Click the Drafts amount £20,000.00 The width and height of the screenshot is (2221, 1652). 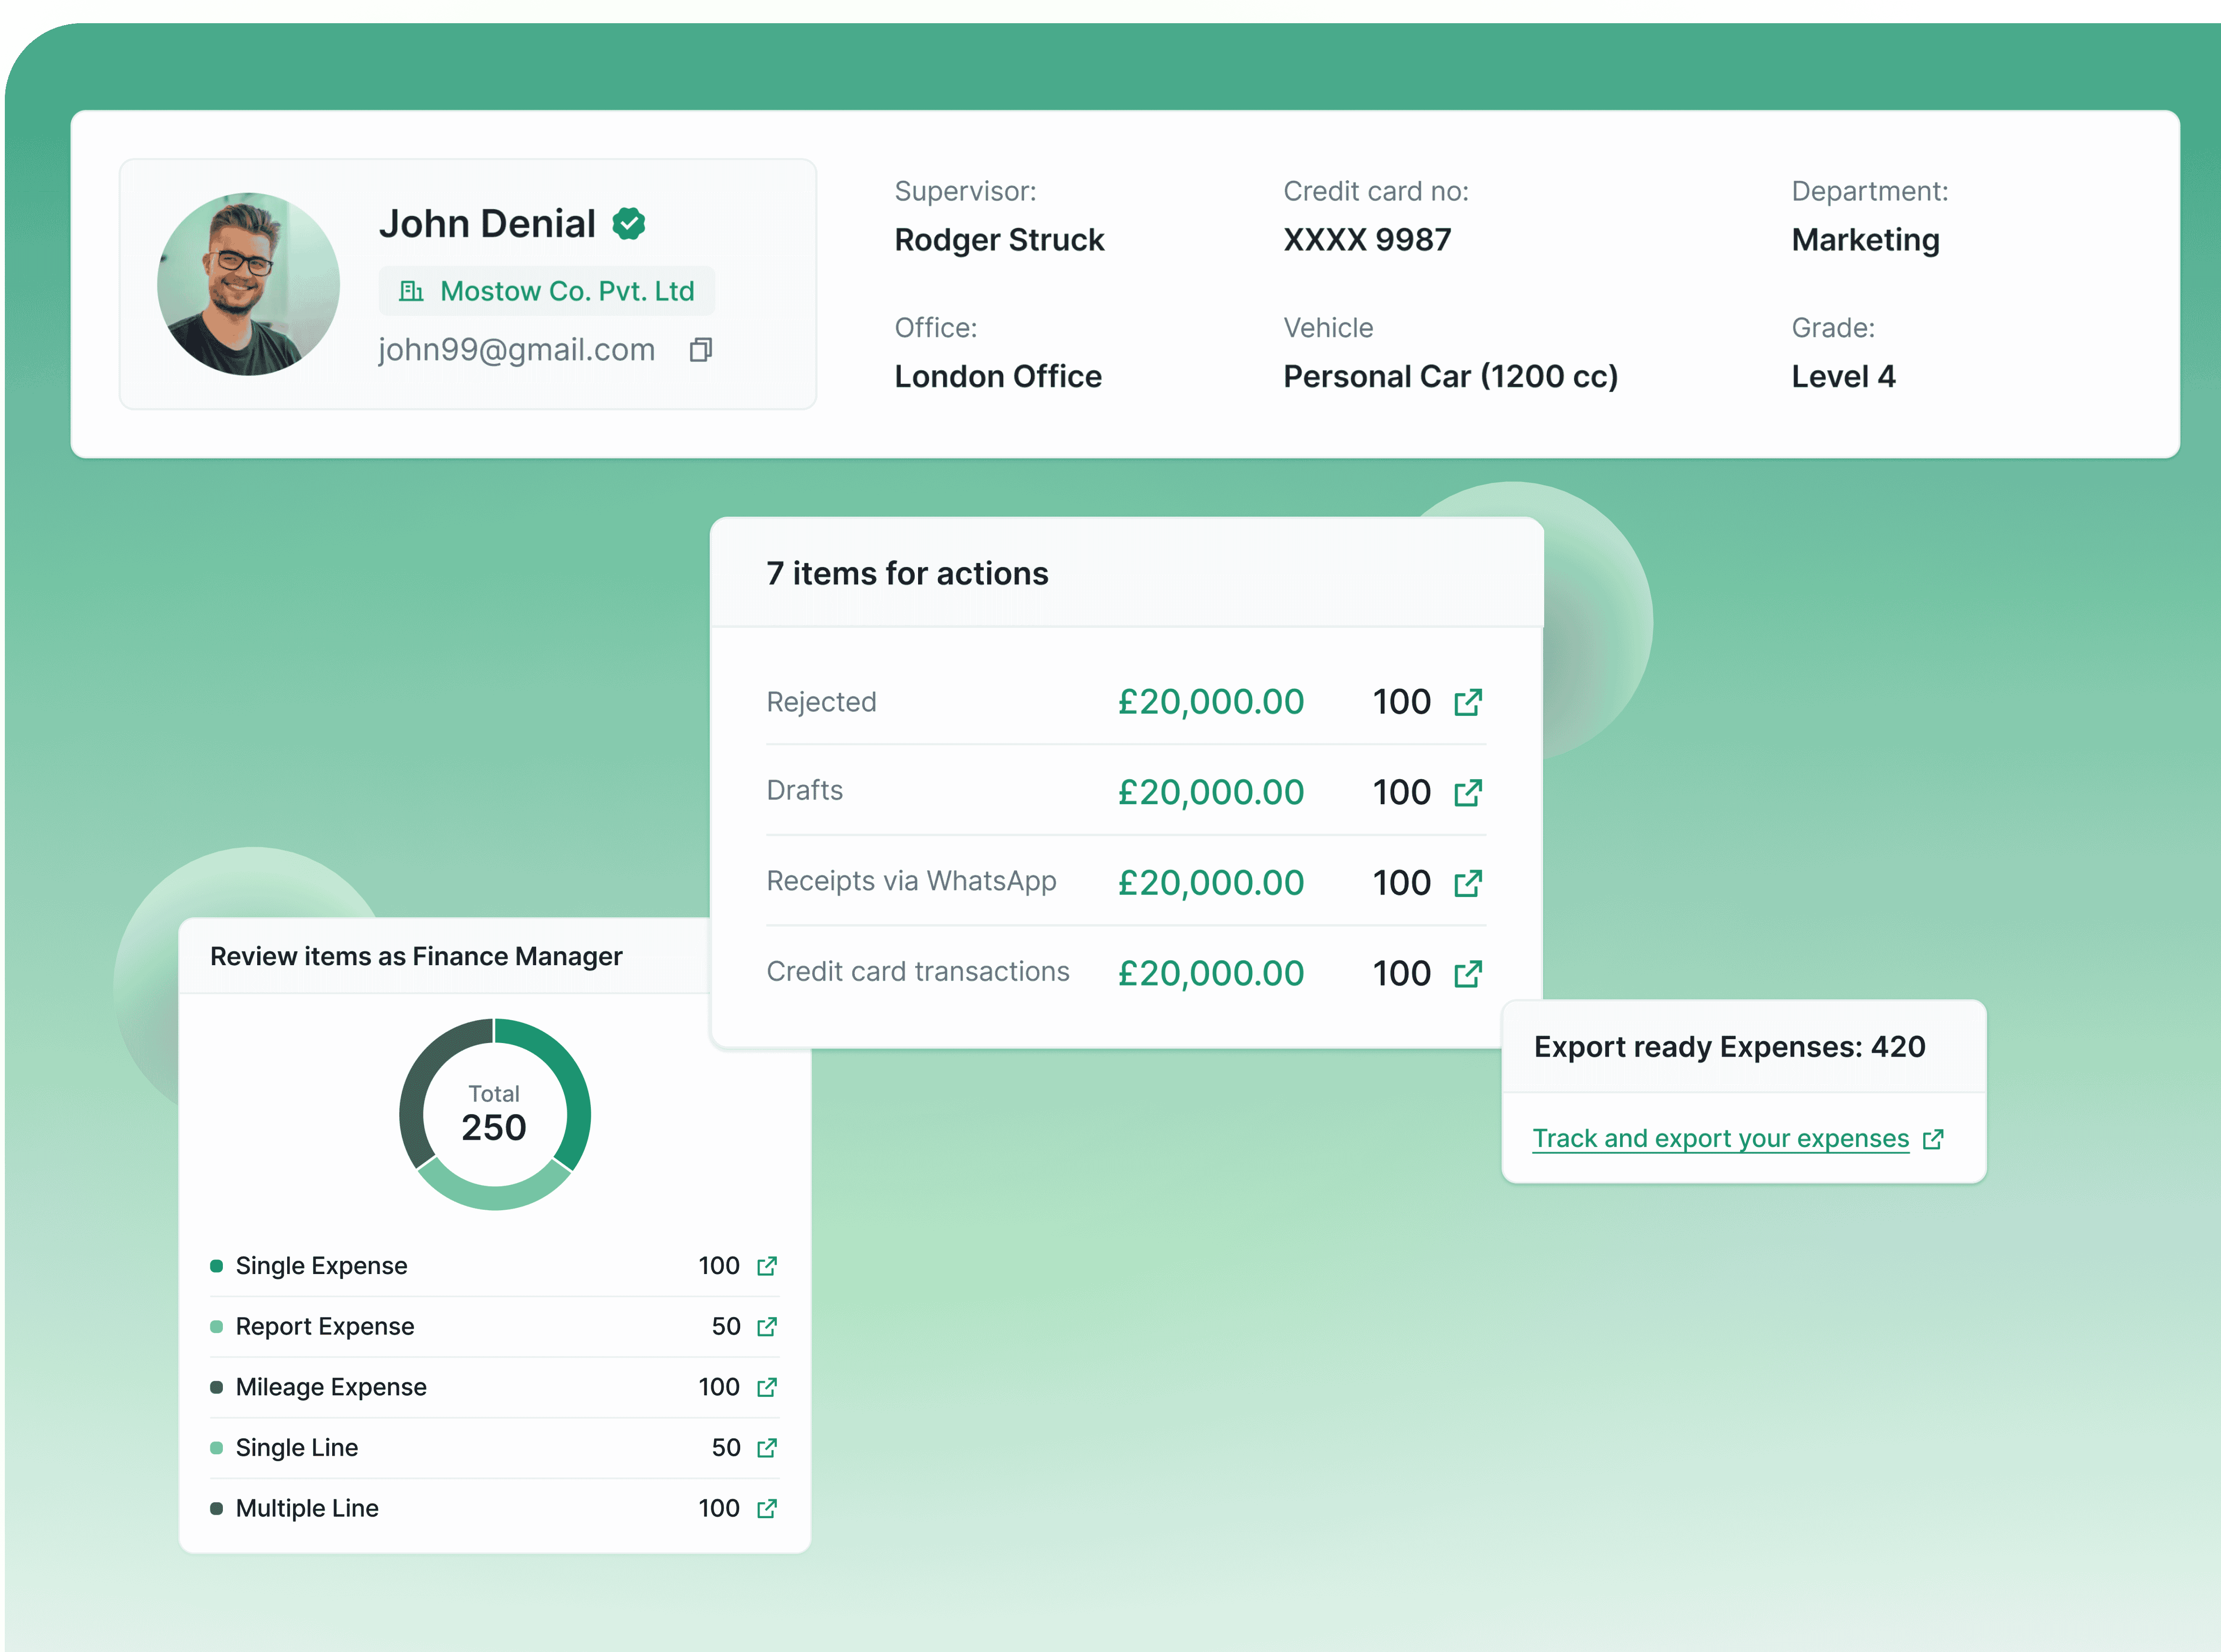click(1211, 792)
